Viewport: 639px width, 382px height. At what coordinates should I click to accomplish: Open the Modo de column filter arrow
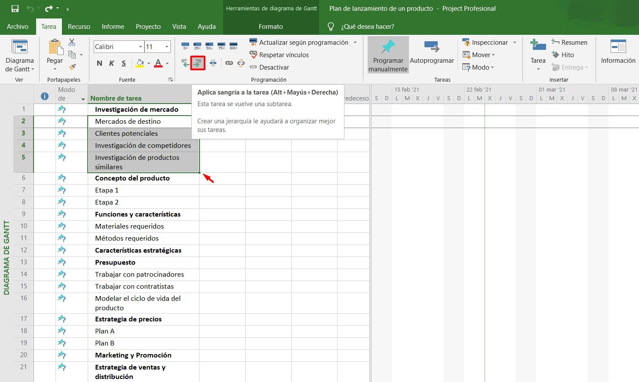[x=83, y=99]
